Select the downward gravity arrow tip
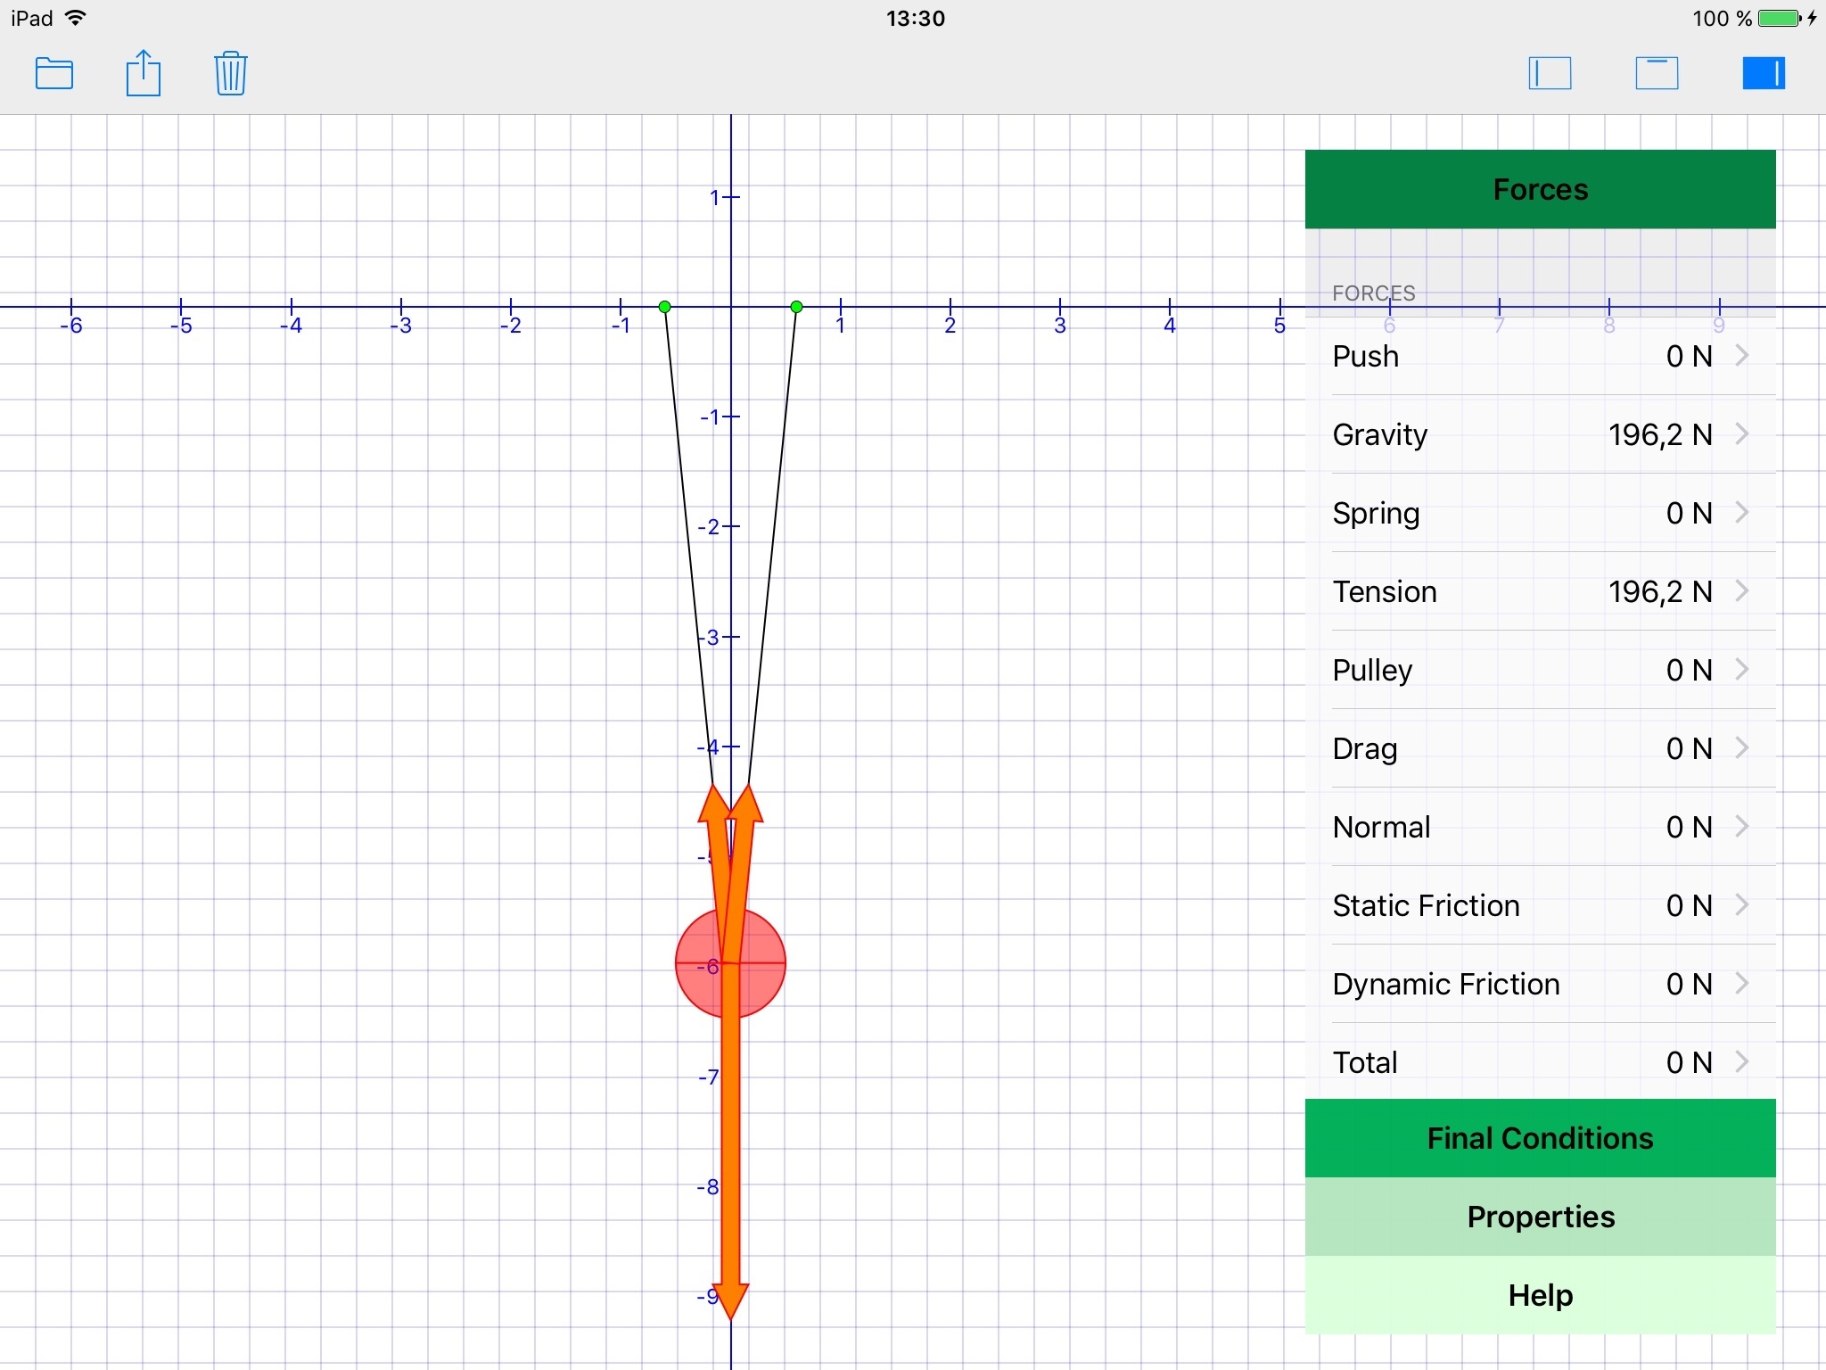Viewport: 1826px width, 1370px height. pyautogui.click(x=730, y=1300)
